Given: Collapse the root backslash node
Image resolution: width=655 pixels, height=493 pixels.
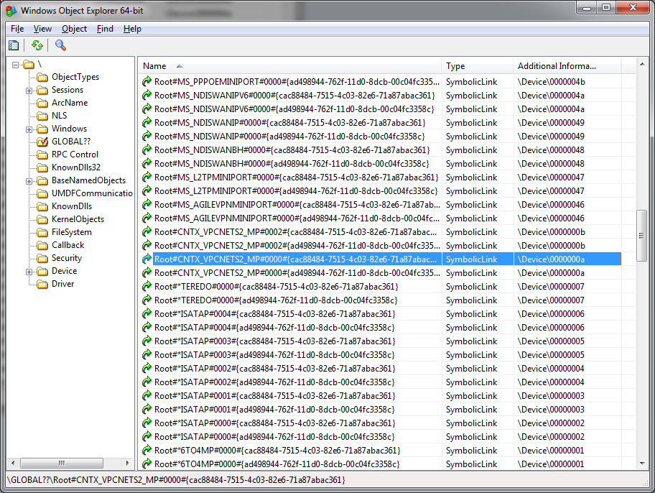Looking at the screenshot, I should pos(16,65).
